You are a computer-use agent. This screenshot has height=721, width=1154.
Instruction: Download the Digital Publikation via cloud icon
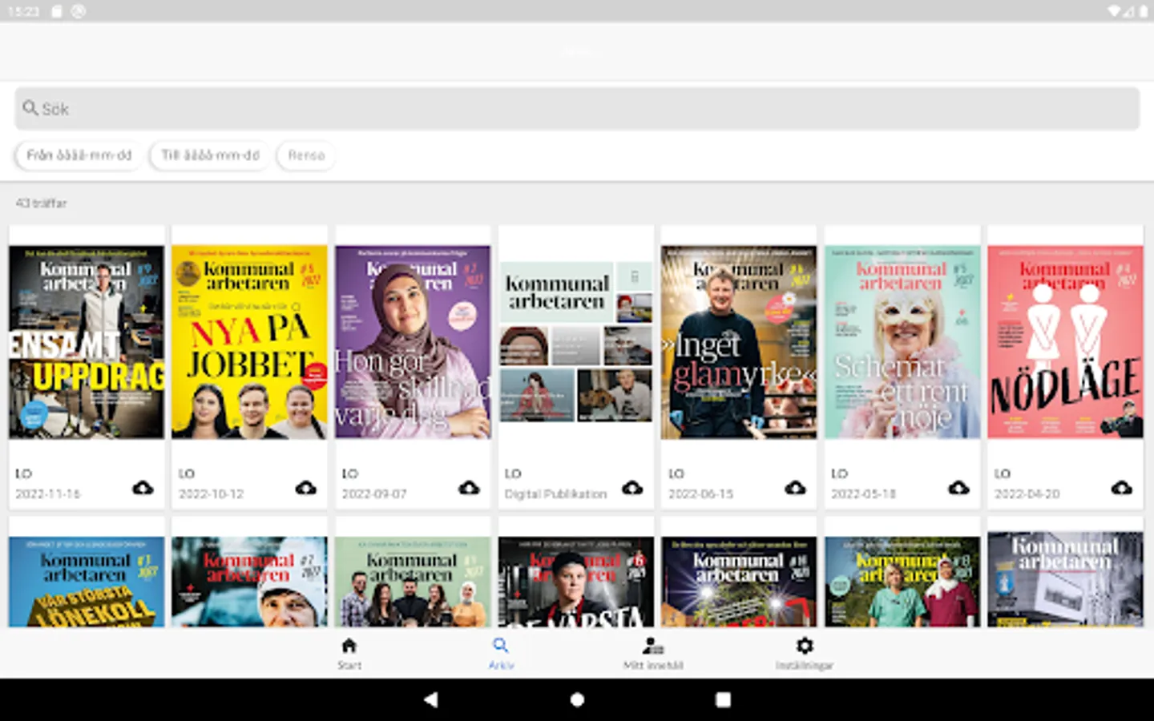(x=632, y=488)
